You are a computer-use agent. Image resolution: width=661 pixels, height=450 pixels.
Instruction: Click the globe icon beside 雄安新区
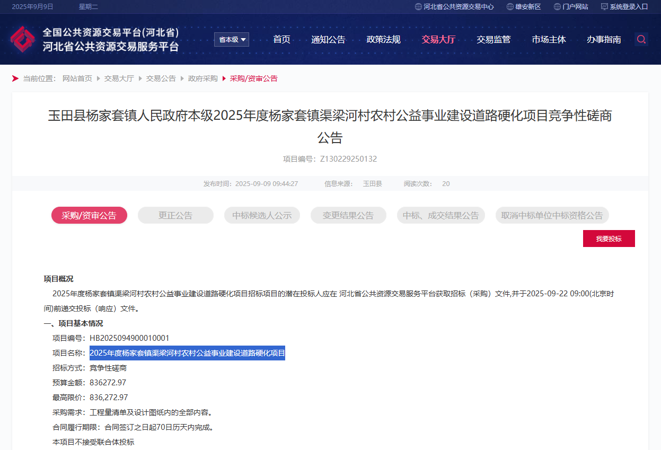tap(510, 7)
